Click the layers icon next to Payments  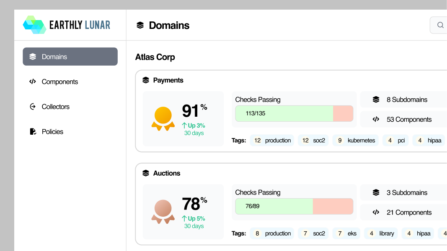point(146,80)
